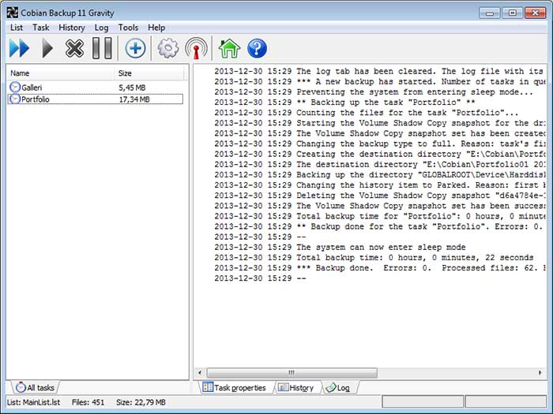The height and width of the screenshot is (414, 553).
Task: Click the log horizontal scrollbar thumb
Action: 292,372
